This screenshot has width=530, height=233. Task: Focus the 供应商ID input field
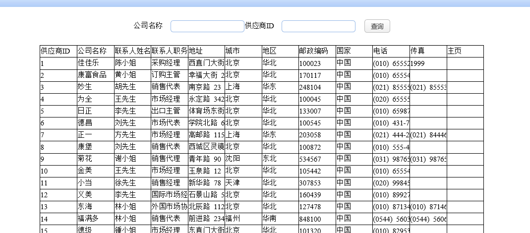pyautogui.click(x=318, y=26)
